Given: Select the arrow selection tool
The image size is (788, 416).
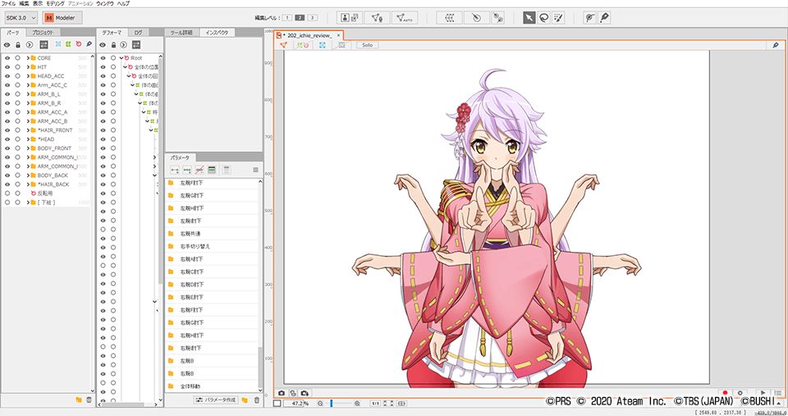Looking at the screenshot, I should [x=529, y=17].
